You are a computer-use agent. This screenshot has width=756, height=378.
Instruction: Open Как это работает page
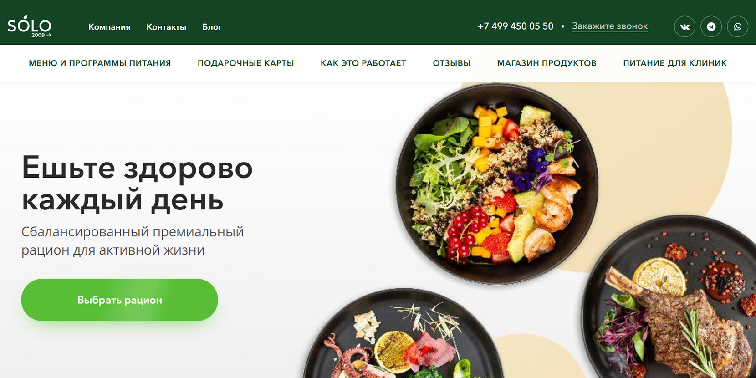click(363, 63)
